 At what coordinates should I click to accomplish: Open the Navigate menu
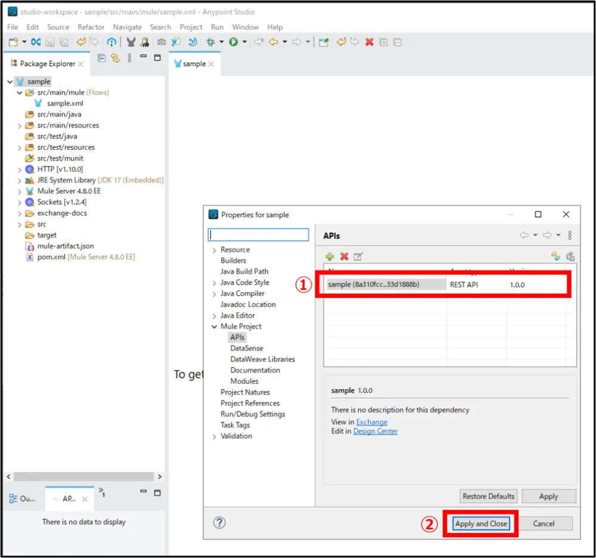pos(127,27)
